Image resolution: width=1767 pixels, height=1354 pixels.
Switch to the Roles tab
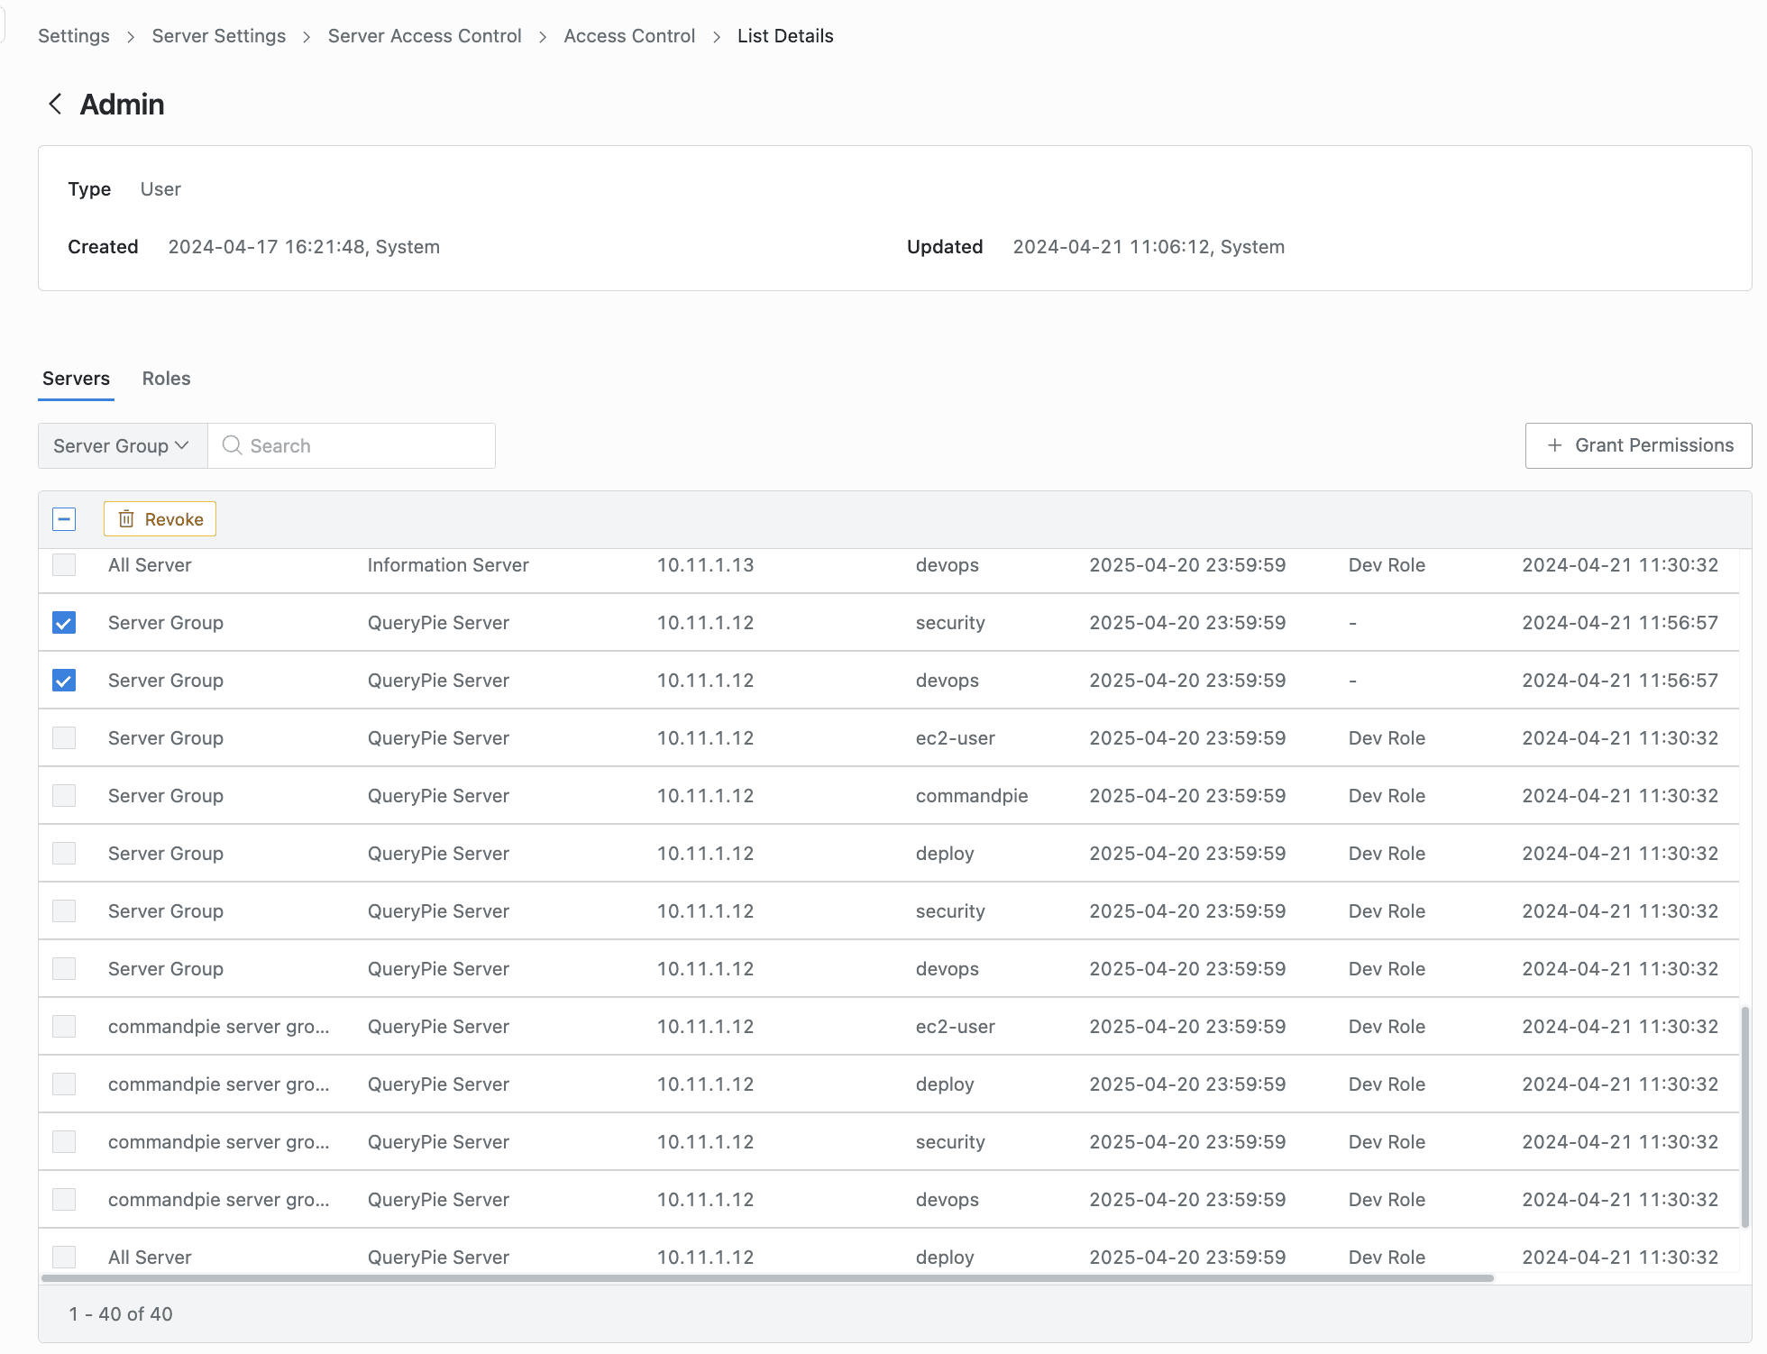pyautogui.click(x=166, y=379)
